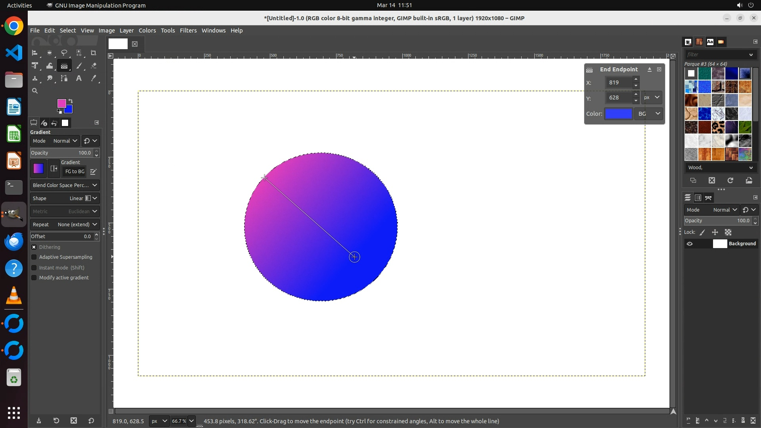This screenshot has width=761, height=428.
Task: Select the Crop tool
Action: coord(94,53)
